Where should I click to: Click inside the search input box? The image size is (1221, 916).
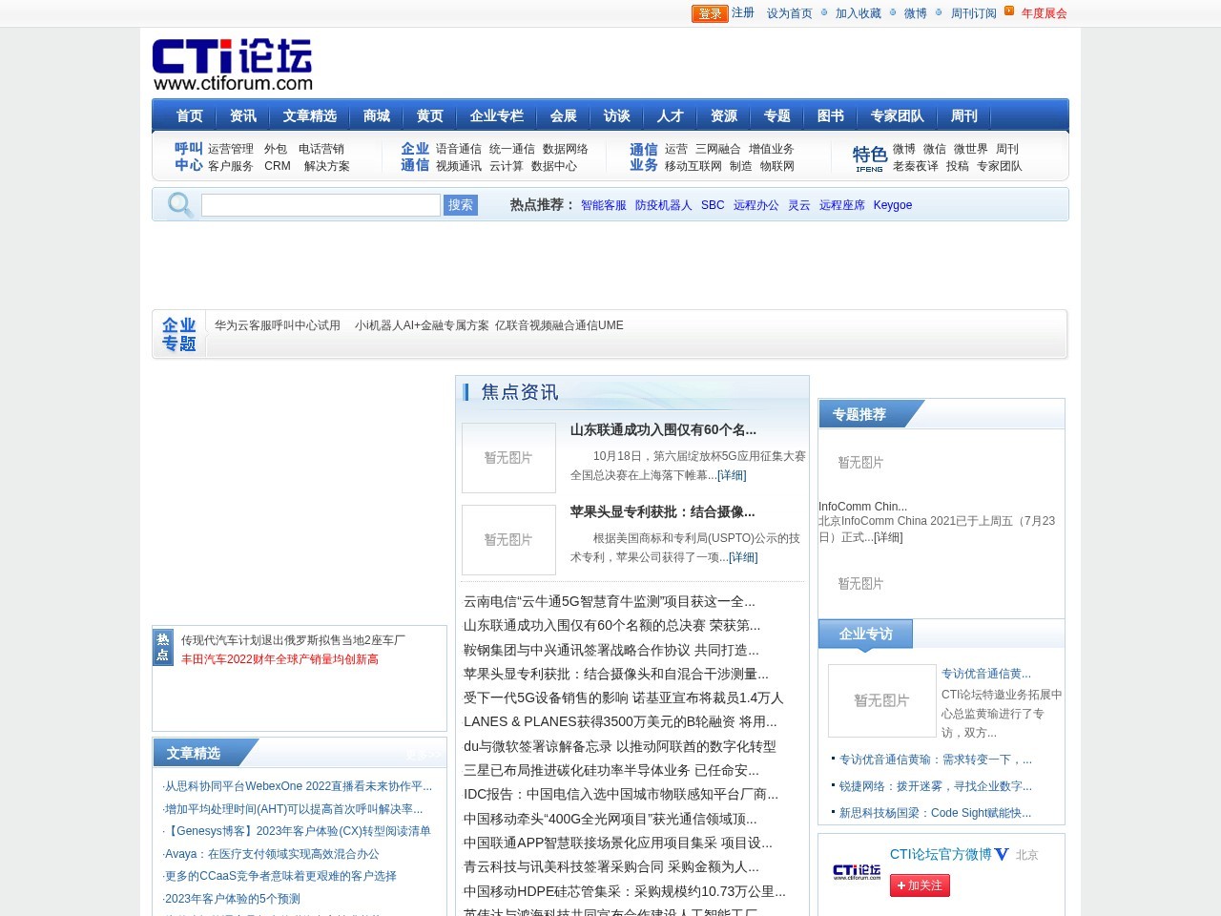[x=320, y=204]
